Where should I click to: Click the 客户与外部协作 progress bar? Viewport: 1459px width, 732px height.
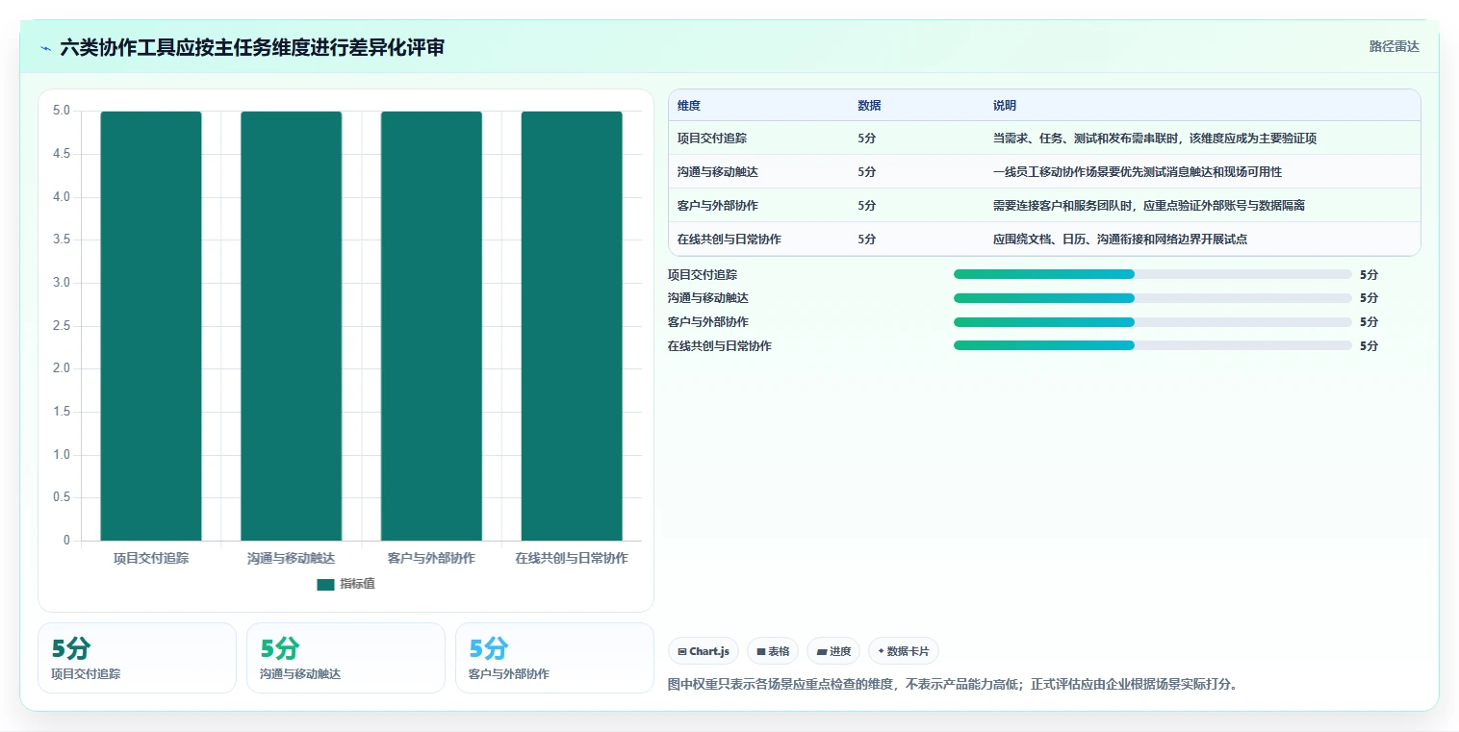click(x=1152, y=322)
